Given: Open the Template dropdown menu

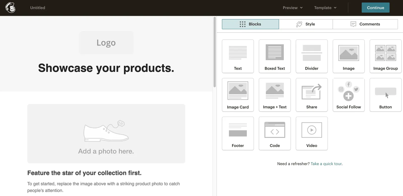Looking at the screenshot, I should (x=325, y=8).
